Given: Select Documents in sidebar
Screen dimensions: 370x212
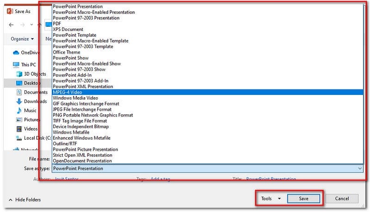Looking at the screenshot, I should coord(36,92).
